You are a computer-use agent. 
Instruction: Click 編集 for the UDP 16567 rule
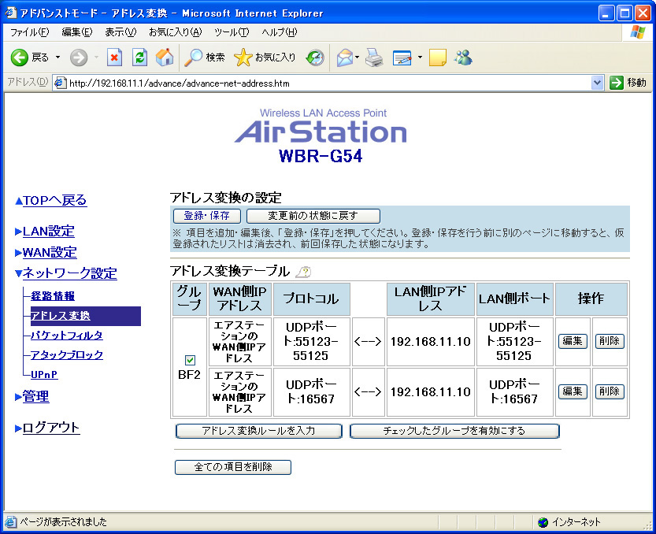coord(573,391)
